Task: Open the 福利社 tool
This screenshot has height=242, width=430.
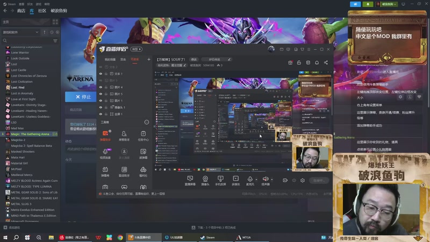Action: (x=143, y=172)
